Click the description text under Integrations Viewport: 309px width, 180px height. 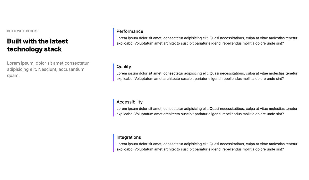click(x=207, y=147)
